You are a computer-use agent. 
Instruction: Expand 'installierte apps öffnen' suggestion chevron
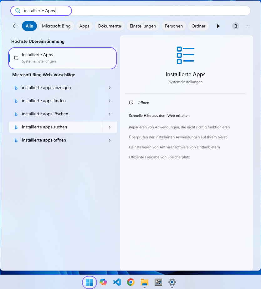point(110,140)
